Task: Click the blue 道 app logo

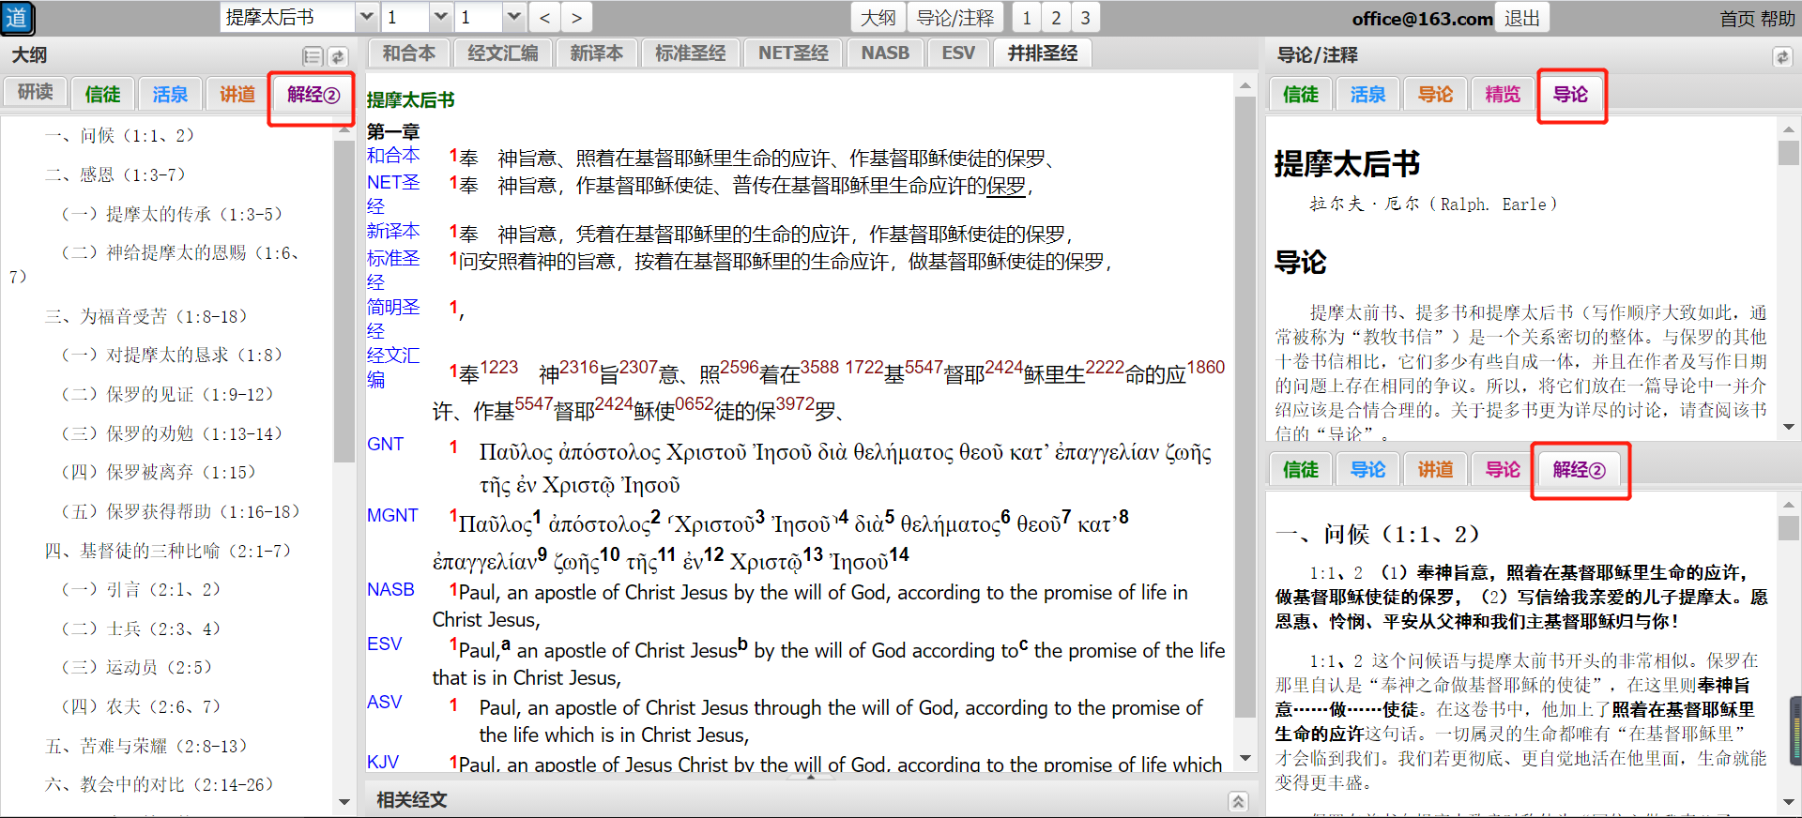Action: pos(17,18)
